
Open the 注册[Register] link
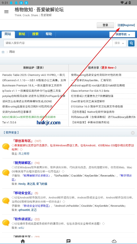click(x=126, y=25)
